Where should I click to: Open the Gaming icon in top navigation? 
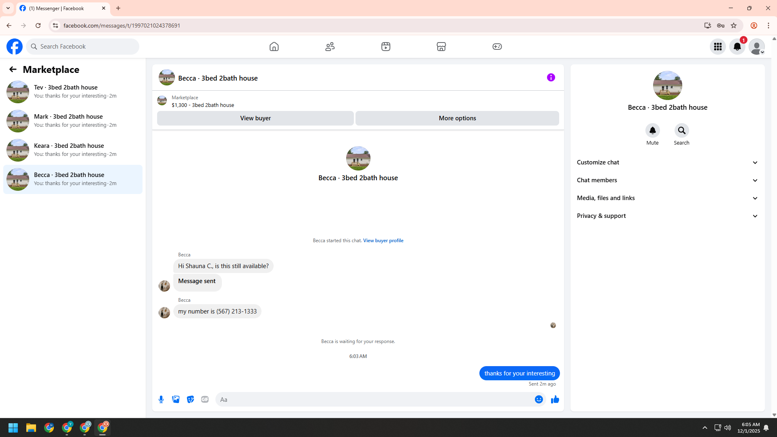click(x=497, y=47)
